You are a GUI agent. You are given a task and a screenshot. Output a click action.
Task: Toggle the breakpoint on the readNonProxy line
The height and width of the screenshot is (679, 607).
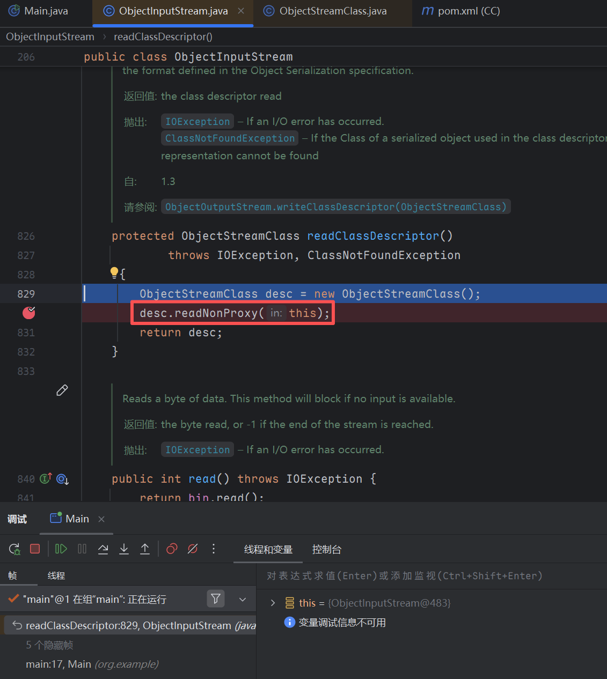tap(29, 313)
